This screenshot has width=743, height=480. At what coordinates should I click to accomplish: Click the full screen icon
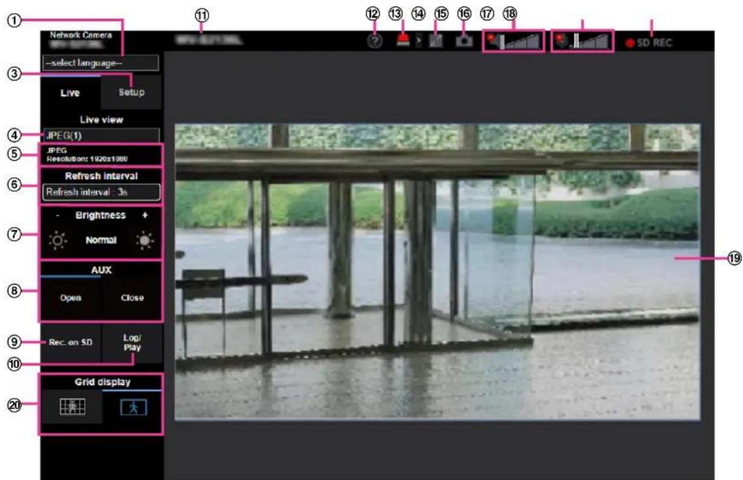[435, 41]
